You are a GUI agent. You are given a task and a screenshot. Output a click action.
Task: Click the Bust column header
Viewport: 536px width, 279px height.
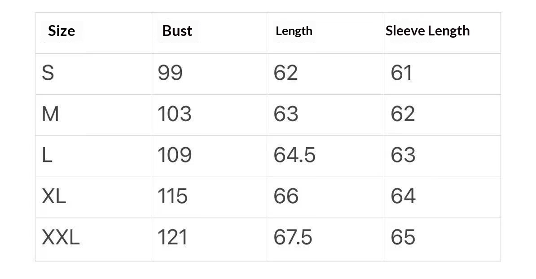coord(177,31)
